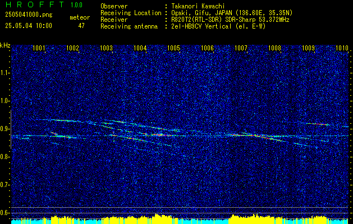Click the 1003 time marker
The image size is (353, 224).
tap(106, 48)
